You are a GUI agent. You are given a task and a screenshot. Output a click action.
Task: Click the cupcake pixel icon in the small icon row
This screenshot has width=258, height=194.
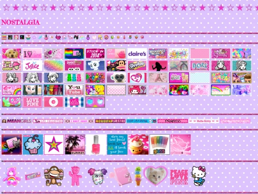(28, 37)
